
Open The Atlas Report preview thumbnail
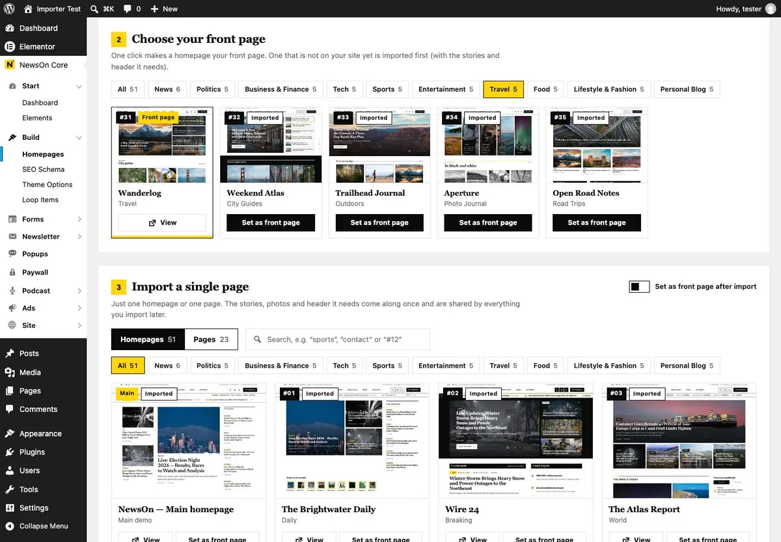click(679, 441)
